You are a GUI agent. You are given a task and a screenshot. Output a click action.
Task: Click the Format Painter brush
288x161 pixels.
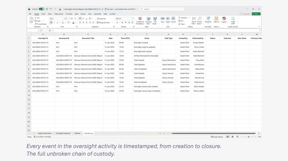coord(35,24)
